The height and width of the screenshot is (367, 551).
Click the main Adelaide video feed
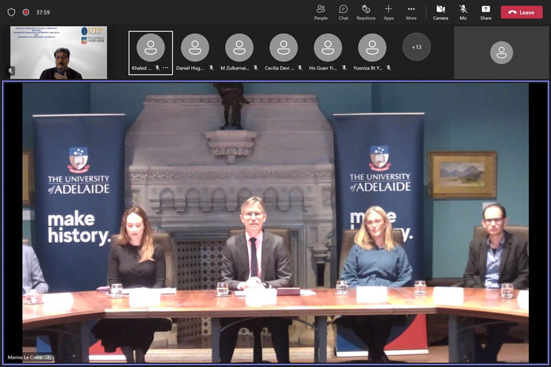point(275,222)
